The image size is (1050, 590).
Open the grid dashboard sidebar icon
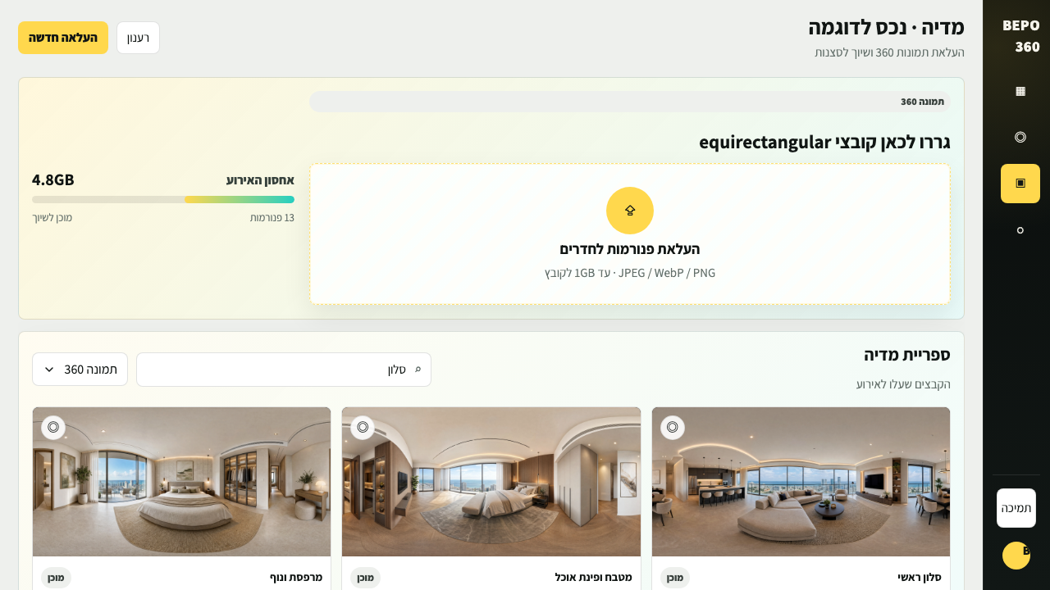[1020, 91]
